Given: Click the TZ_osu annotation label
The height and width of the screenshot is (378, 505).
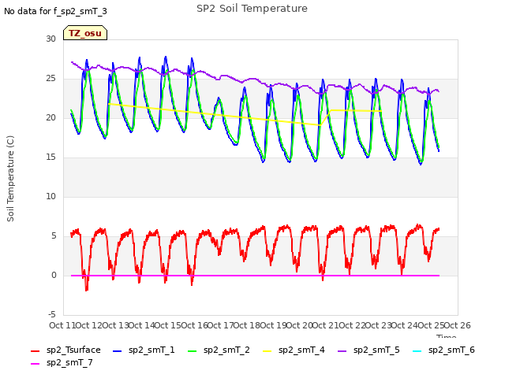Looking at the screenshot, I should tap(85, 33).
